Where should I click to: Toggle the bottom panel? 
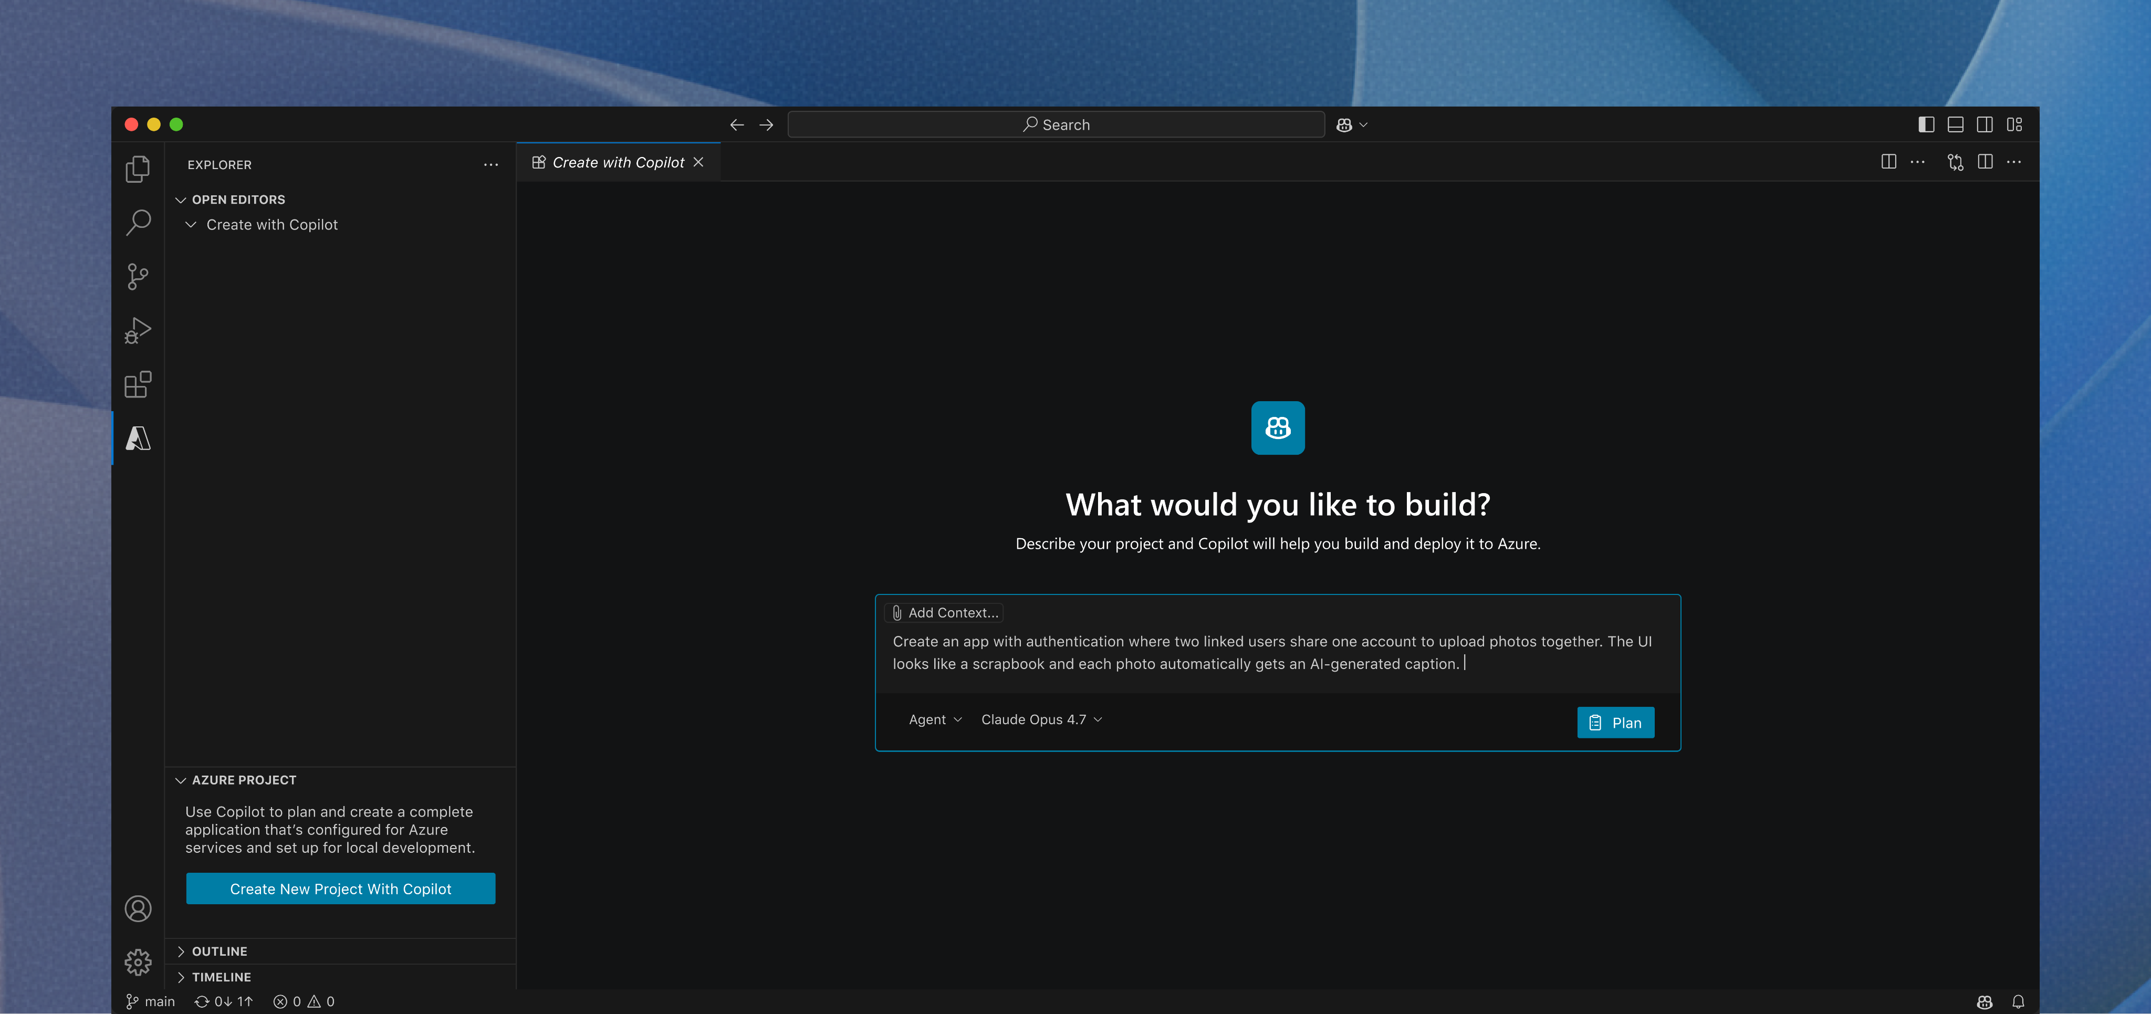click(1956, 126)
